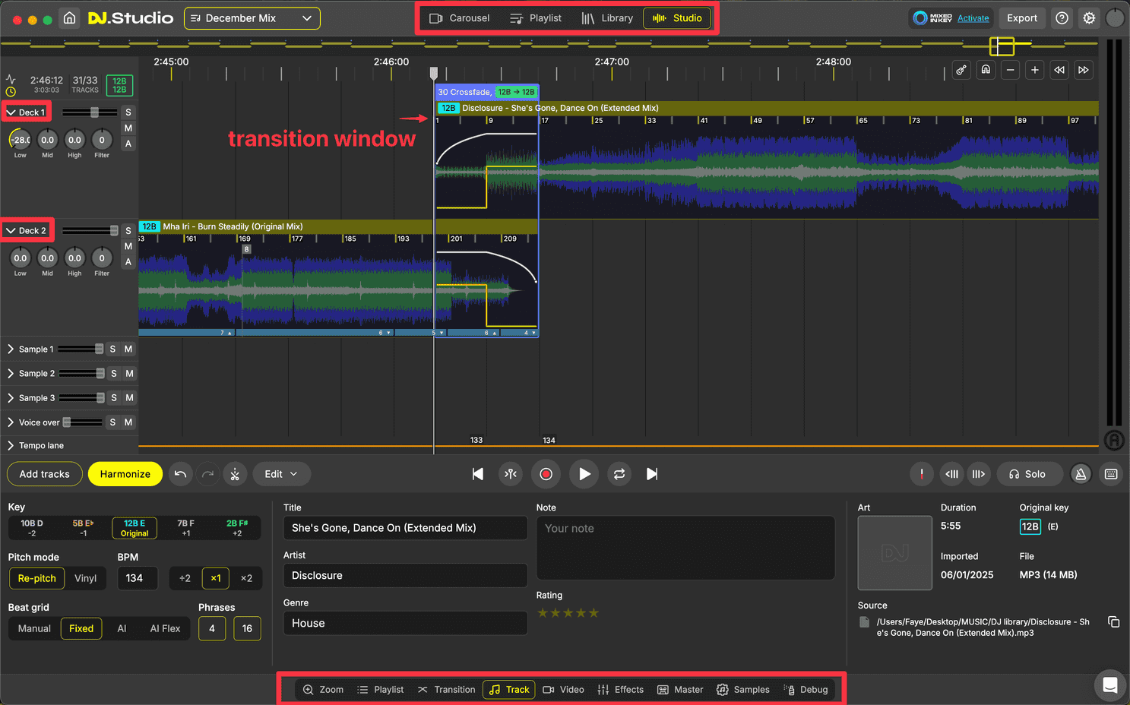The height and width of the screenshot is (705, 1130).
Task: Open the Transition bottom tab
Action: coord(447,690)
